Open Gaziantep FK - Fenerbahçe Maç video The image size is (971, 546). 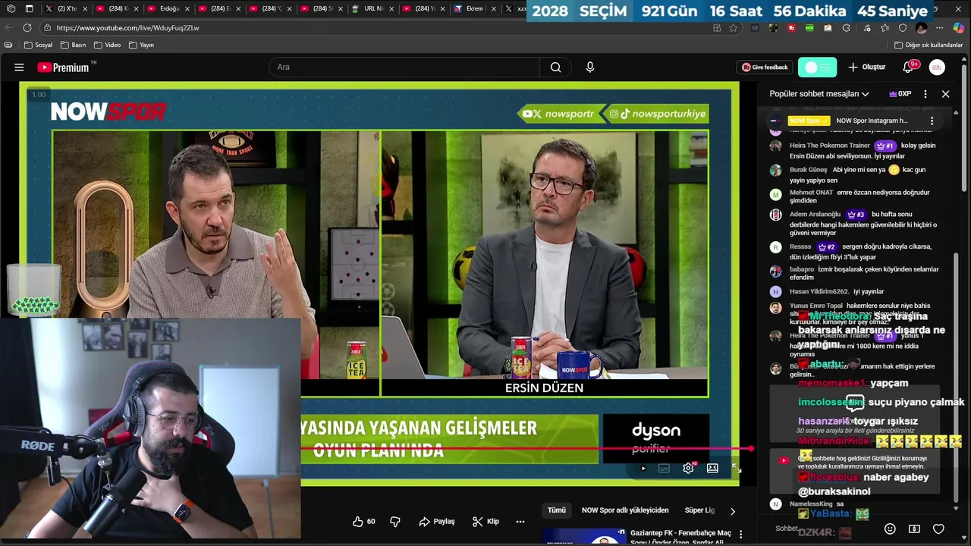[680, 537]
